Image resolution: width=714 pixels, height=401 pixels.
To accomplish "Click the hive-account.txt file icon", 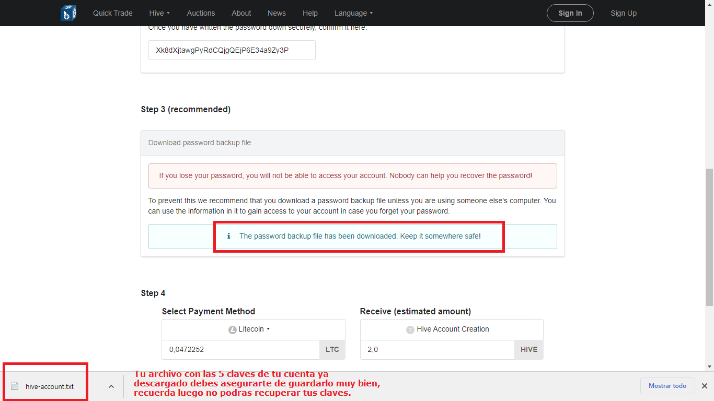I will (x=15, y=386).
